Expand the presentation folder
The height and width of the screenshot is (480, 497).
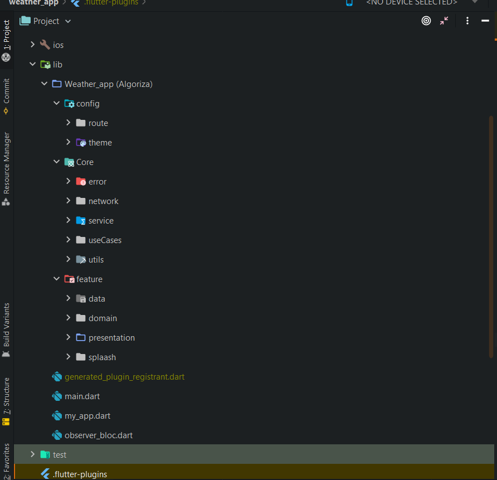click(x=68, y=337)
